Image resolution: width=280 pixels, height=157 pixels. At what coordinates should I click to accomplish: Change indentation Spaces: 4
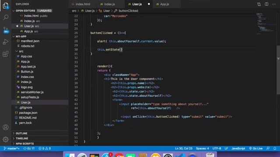[x=202, y=148]
